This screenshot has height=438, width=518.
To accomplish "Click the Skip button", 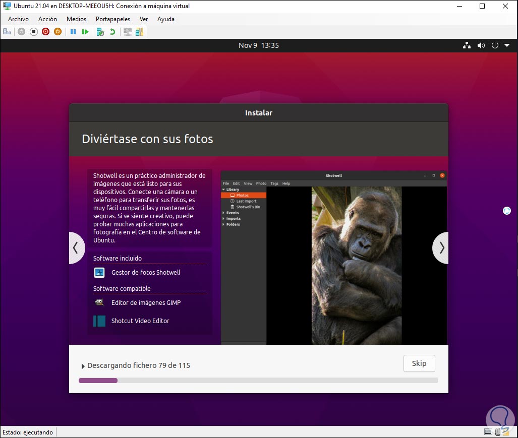I will pos(419,363).
